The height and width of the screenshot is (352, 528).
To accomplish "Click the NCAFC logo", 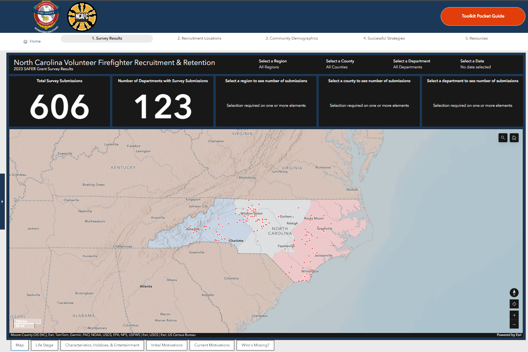I will pos(82,16).
